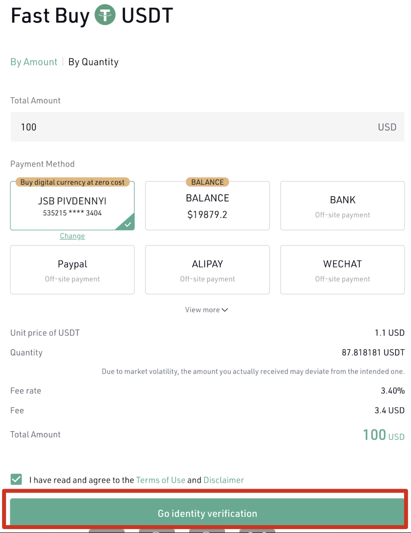Image resolution: width=411 pixels, height=533 pixels.
Task: Click the 'Buy digital currency at zero cost' badge
Action: pos(73,182)
